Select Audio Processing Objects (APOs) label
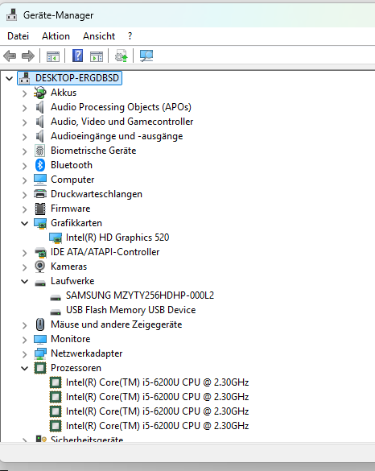The width and height of the screenshot is (375, 471). [121, 107]
